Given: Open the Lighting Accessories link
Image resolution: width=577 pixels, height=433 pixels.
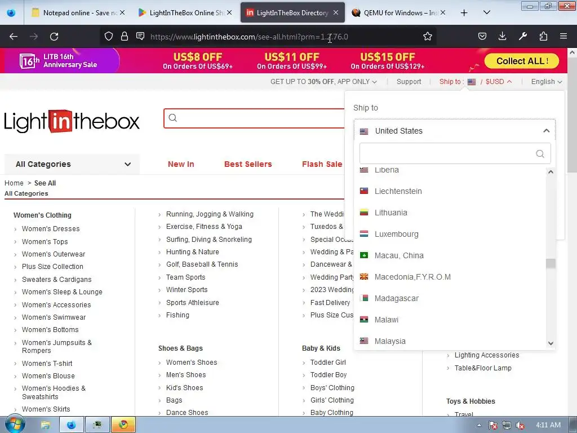Looking at the screenshot, I should point(487,355).
